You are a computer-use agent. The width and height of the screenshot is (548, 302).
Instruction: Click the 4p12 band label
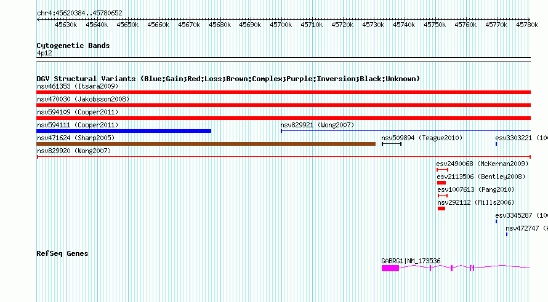click(x=44, y=54)
